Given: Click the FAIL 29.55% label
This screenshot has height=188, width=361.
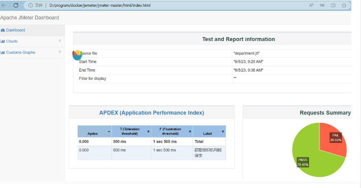Looking at the screenshot, I should coord(335,138).
